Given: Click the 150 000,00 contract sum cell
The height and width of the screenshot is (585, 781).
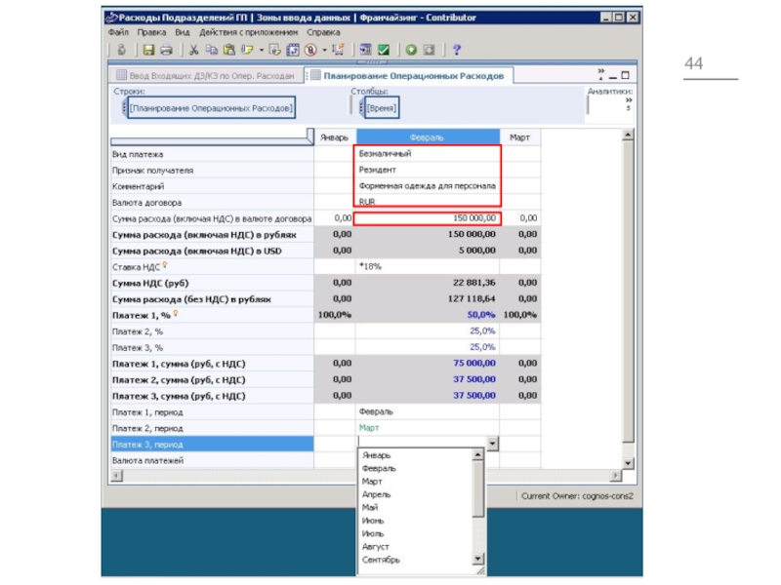Looking at the screenshot, I should point(428,218).
